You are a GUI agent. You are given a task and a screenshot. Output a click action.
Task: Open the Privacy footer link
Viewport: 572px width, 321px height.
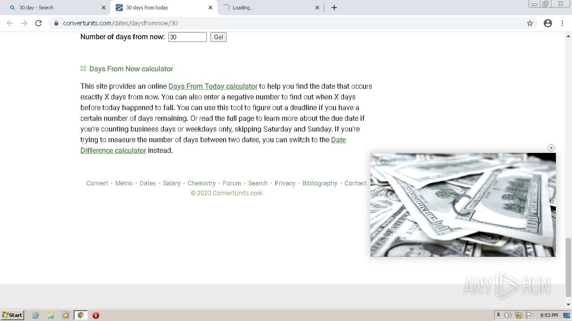(285, 183)
